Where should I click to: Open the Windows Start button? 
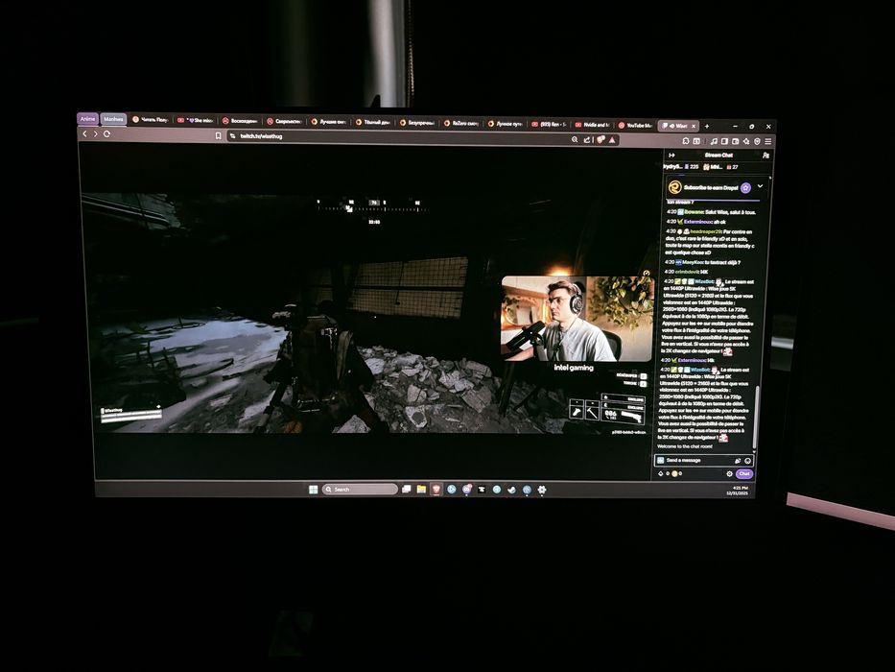coord(314,490)
